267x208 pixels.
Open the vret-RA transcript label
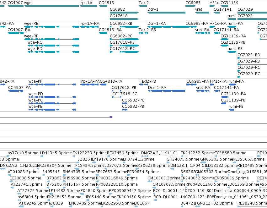pyautogui.click(x=202, y=30)
